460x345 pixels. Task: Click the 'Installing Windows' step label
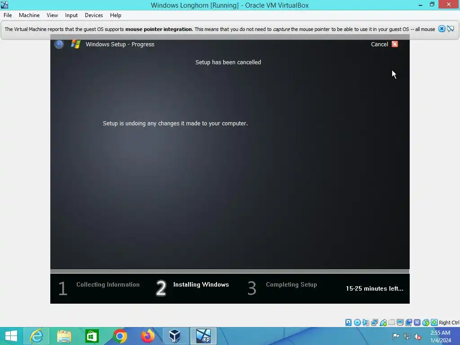point(201,284)
